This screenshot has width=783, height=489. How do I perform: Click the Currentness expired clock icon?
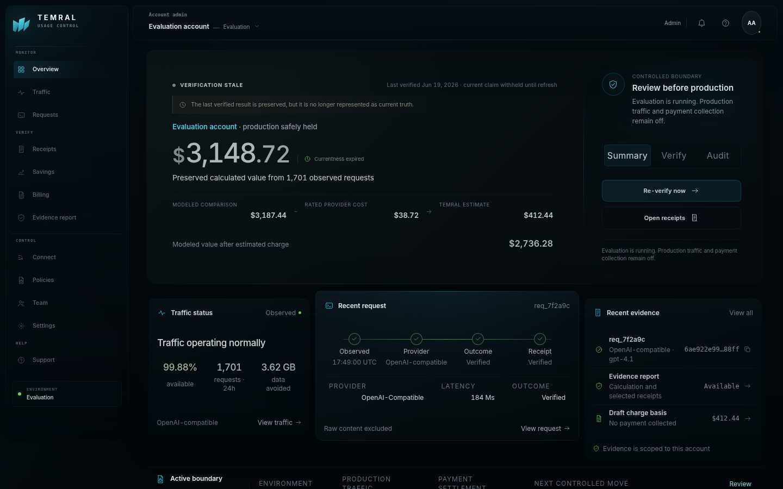pyautogui.click(x=307, y=159)
